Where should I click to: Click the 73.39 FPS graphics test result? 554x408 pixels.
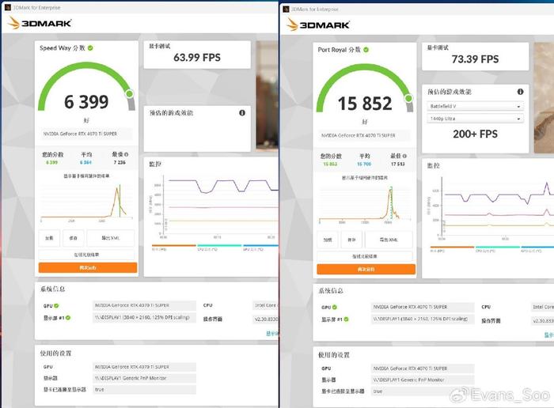[x=475, y=59]
